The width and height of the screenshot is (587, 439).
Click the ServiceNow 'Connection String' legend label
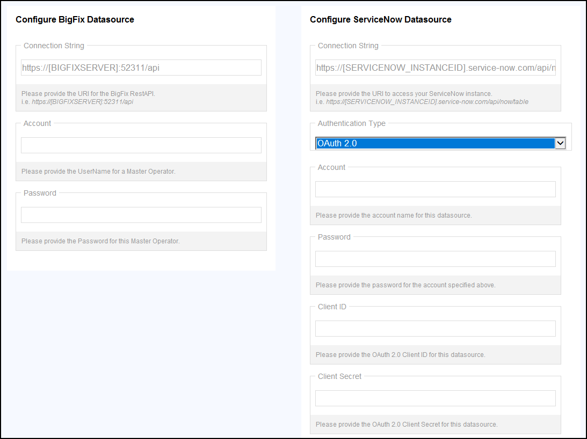tap(348, 46)
